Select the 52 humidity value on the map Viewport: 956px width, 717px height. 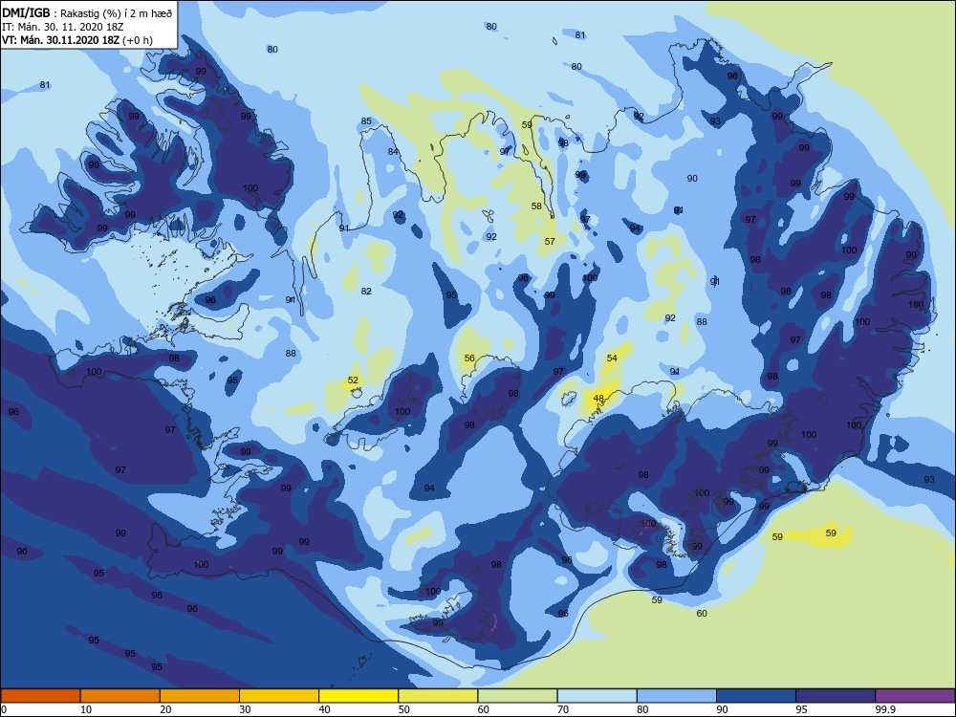(353, 380)
